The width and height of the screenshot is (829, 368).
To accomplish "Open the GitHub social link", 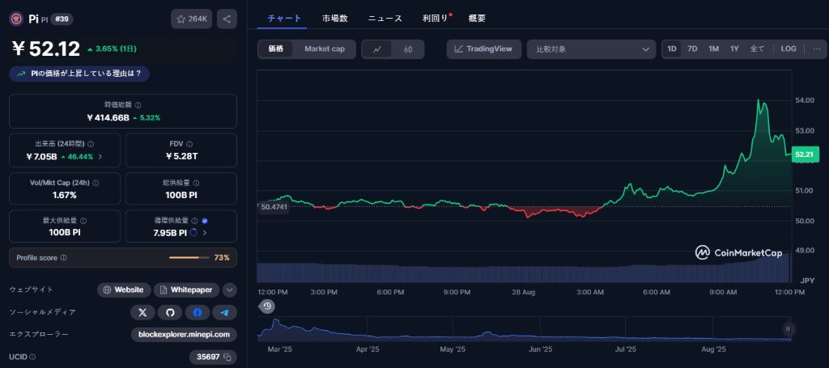I will [170, 312].
